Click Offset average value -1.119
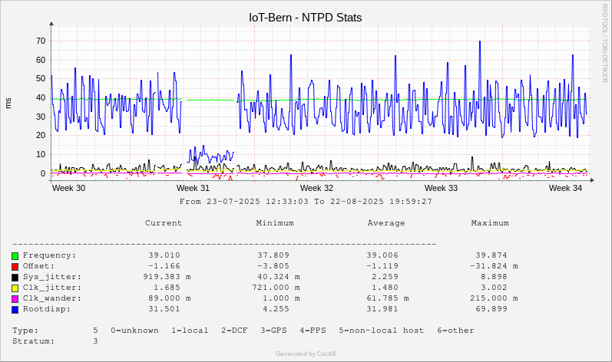Viewport: 612px width, 362px height. [x=382, y=266]
